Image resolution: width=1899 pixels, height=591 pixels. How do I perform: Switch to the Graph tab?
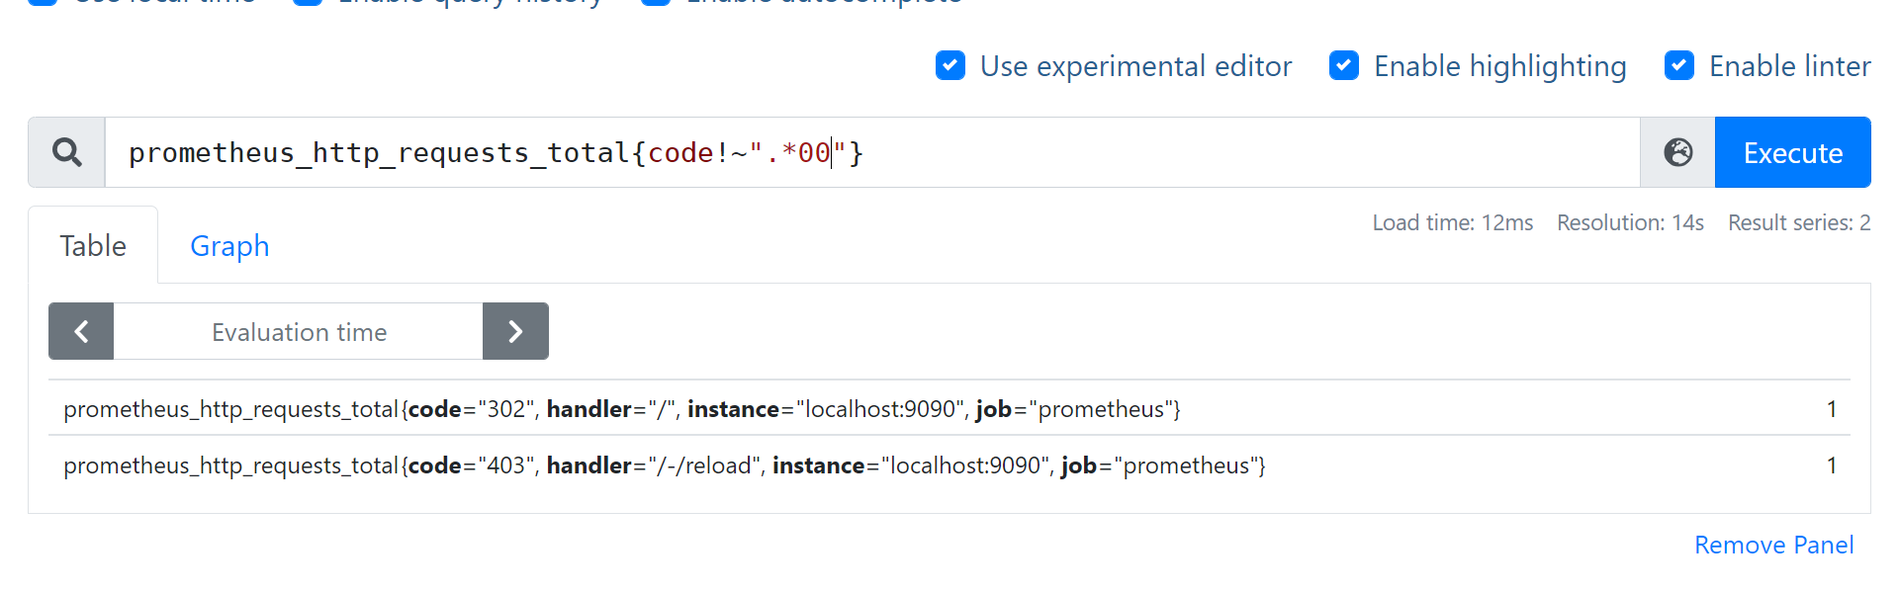click(x=229, y=246)
